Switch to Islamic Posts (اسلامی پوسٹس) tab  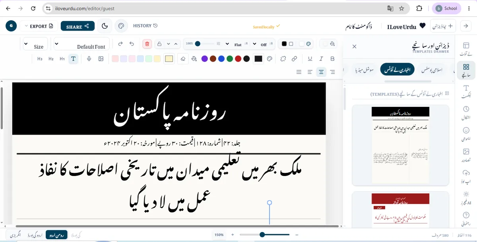[432, 70]
